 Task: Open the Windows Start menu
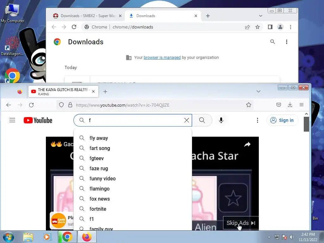pyautogui.click(x=9, y=237)
